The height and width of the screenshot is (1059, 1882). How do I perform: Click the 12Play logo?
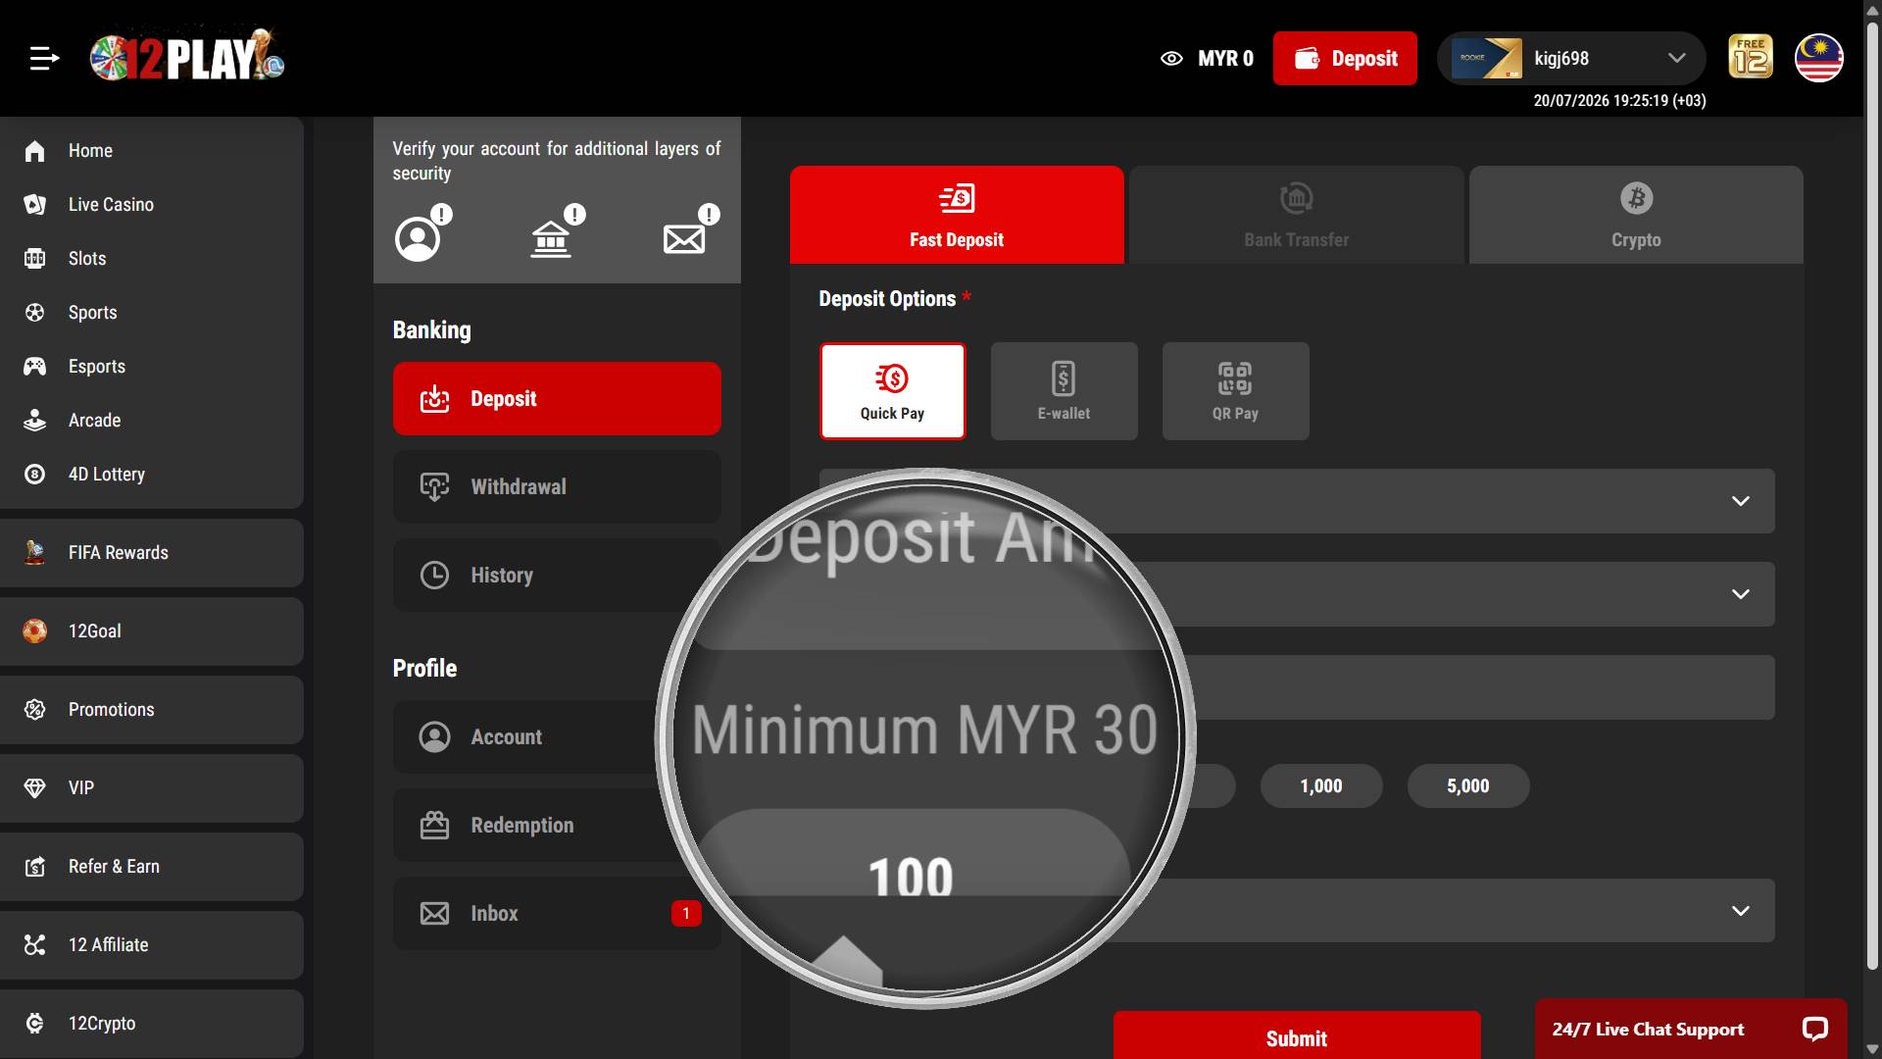click(187, 56)
